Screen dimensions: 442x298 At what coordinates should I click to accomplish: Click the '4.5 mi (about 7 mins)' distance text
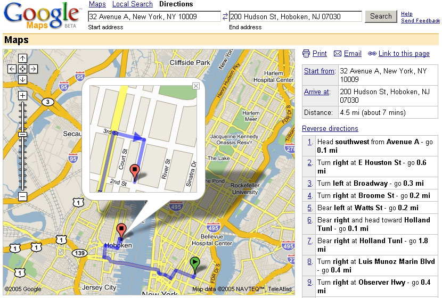(373, 113)
